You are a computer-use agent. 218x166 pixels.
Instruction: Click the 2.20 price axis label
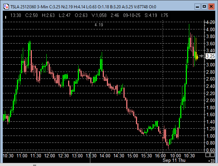[210, 93]
